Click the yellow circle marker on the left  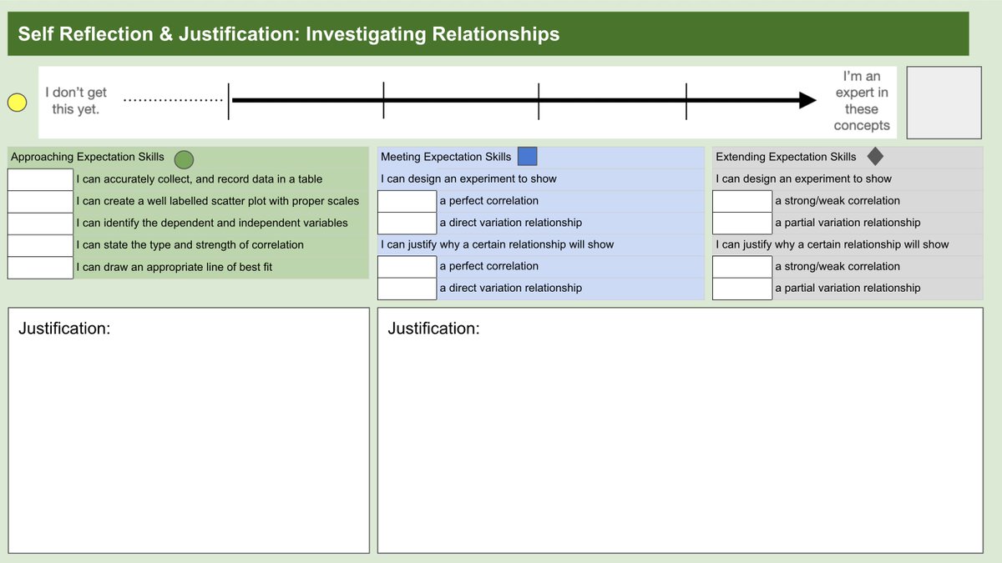(x=17, y=102)
